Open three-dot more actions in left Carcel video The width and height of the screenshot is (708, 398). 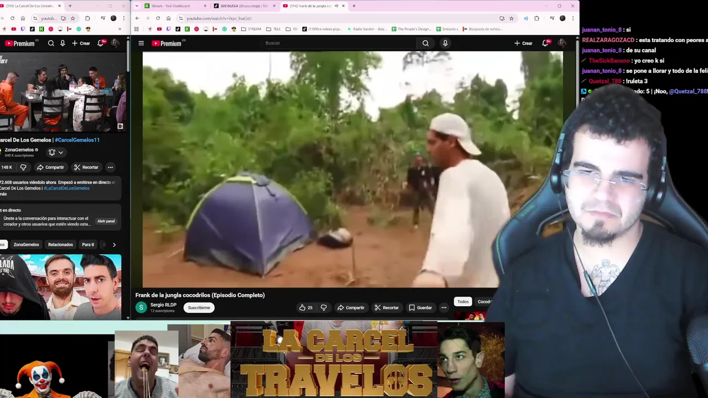[110, 167]
